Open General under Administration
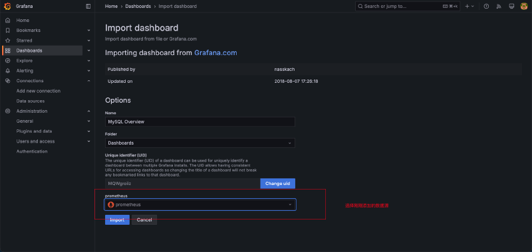 25,121
